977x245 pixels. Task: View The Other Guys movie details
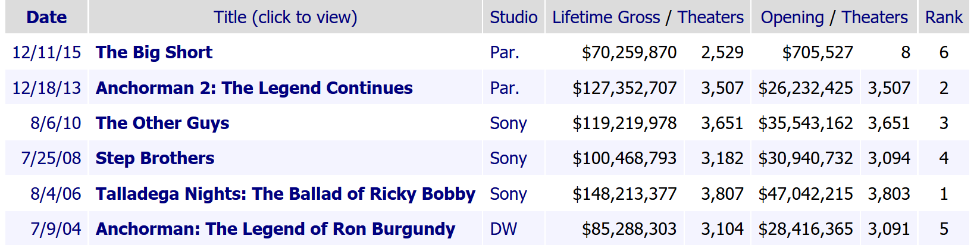click(x=162, y=123)
